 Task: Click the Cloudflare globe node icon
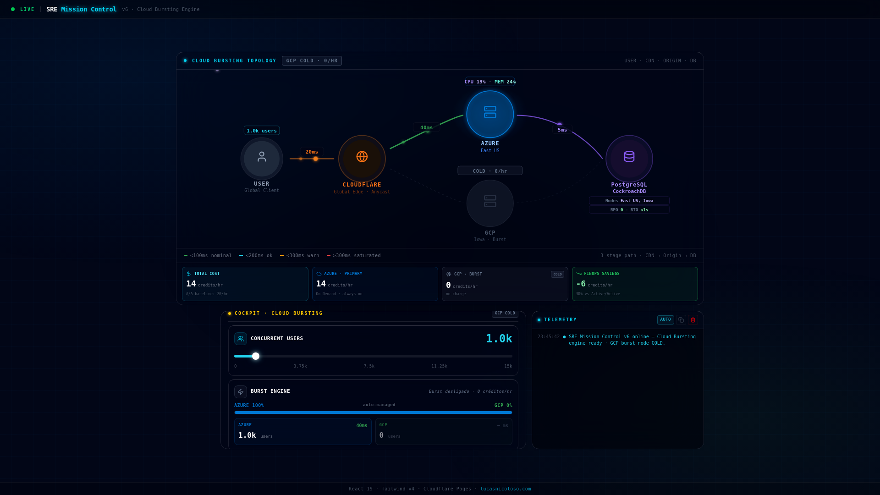362,157
